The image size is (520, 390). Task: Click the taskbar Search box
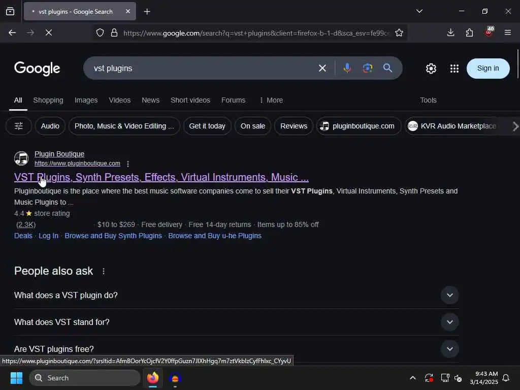85,378
